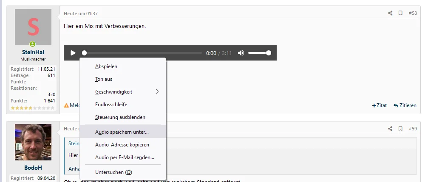This screenshot has width=425, height=182.
Task: Play the audio in post #58
Action: click(x=73, y=53)
